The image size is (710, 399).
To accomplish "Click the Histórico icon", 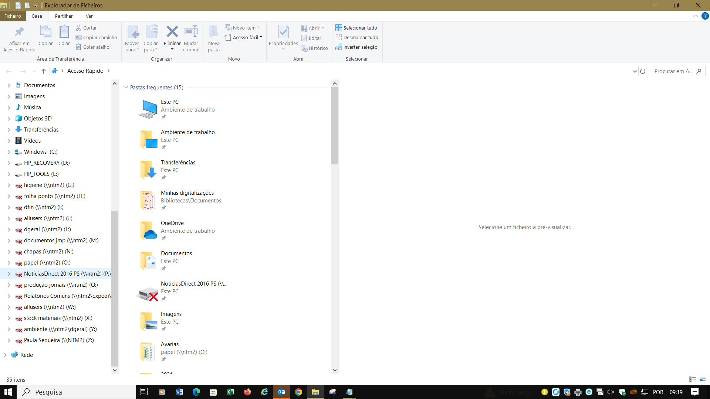I will 304,48.
